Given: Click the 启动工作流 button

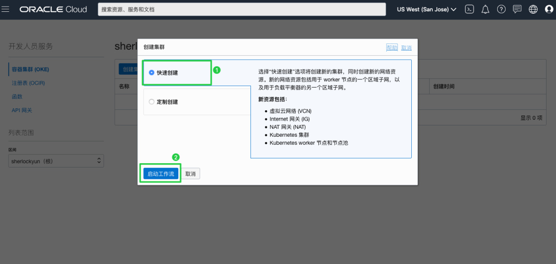Looking at the screenshot, I should (x=161, y=174).
